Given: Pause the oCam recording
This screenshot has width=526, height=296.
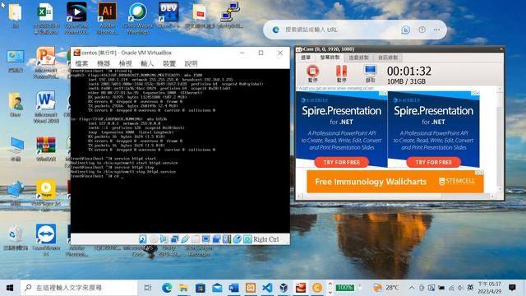Looking at the screenshot, I should [341, 73].
